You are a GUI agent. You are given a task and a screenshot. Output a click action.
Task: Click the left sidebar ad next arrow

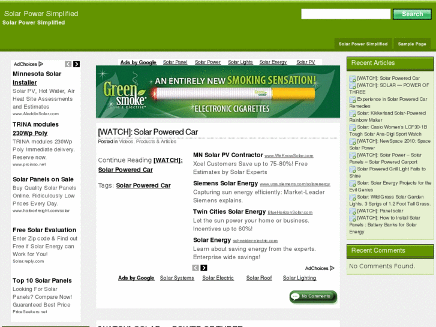pos(77,64)
